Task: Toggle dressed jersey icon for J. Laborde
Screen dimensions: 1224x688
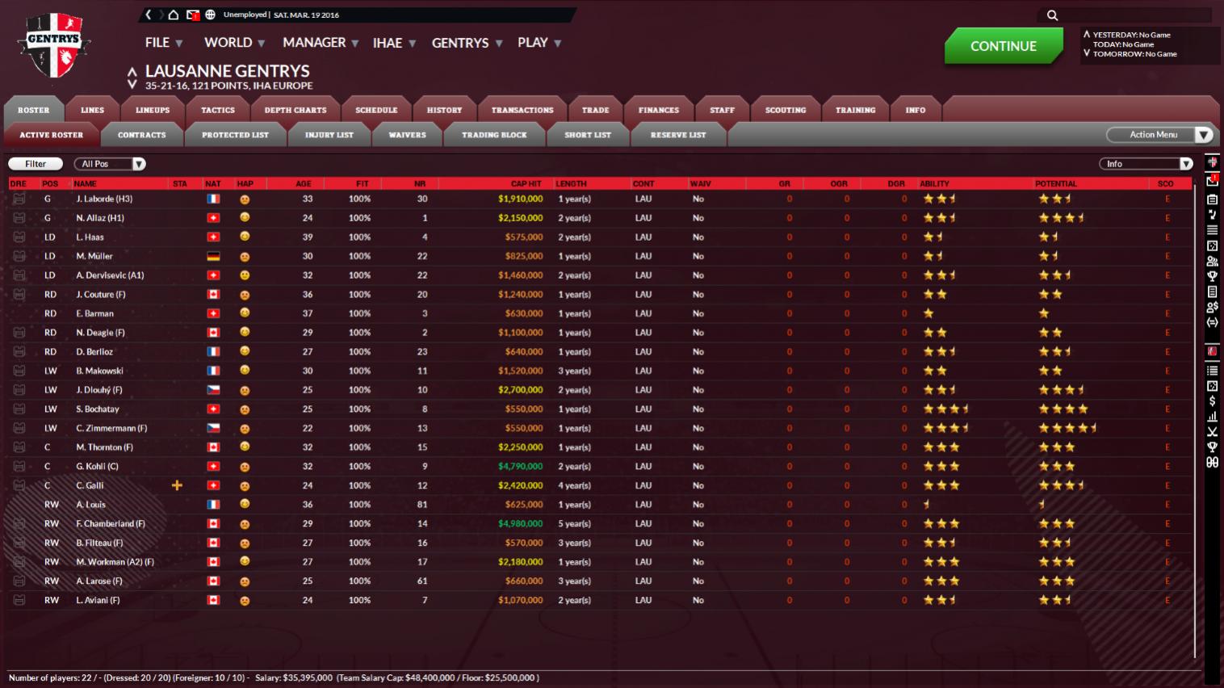Action: (x=19, y=199)
